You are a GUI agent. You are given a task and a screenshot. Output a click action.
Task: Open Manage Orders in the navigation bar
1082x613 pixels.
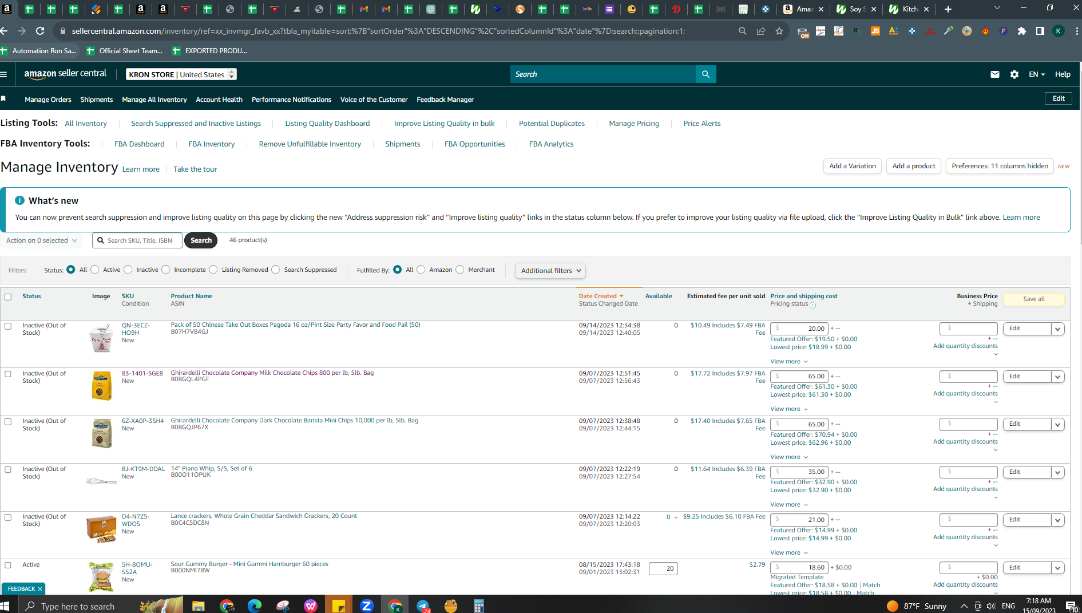coord(48,100)
